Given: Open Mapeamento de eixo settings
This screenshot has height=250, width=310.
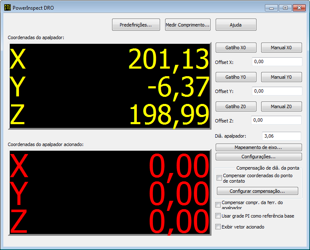Looking at the screenshot, I should [x=259, y=147].
